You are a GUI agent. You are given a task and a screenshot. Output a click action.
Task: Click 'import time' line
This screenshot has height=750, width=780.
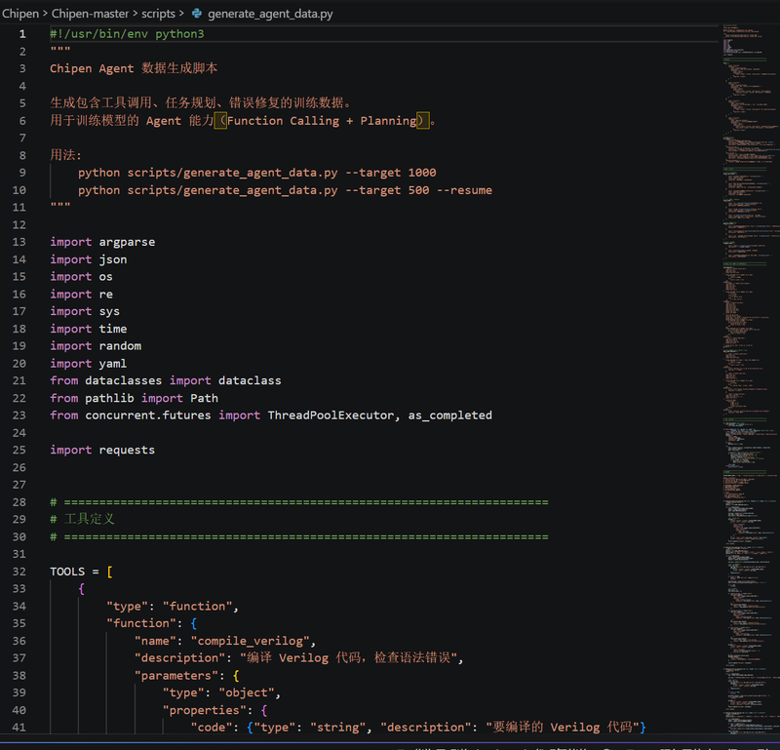click(x=89, y=329)
